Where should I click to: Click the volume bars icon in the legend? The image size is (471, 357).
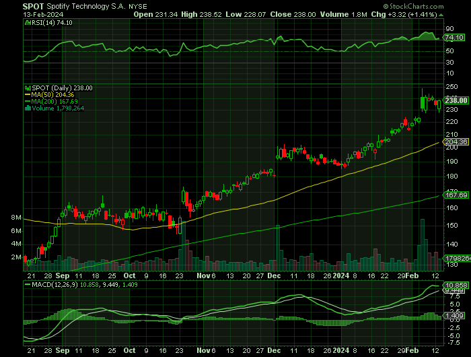[28, 108]
